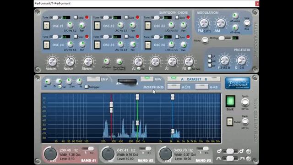Click the pre-filter frequency F knob
This screenshot has height=165, width=293.
tap(225, 60)
